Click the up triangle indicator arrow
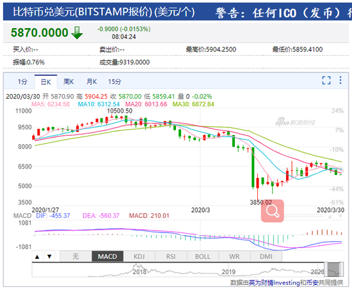The image size is (352, 292). 38,256
